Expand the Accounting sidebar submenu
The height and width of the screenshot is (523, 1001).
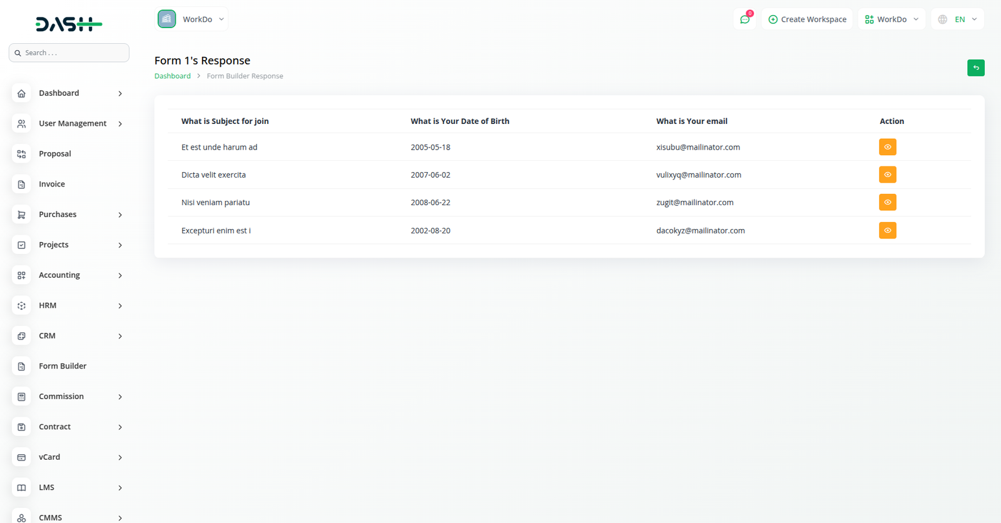click(x=120, y=276)
